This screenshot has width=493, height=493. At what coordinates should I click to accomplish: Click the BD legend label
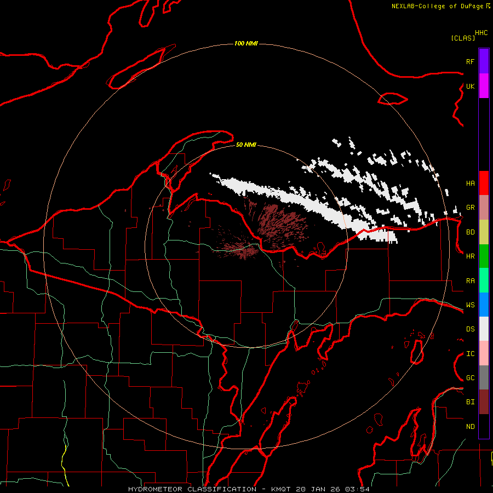(x=470, y=232)
